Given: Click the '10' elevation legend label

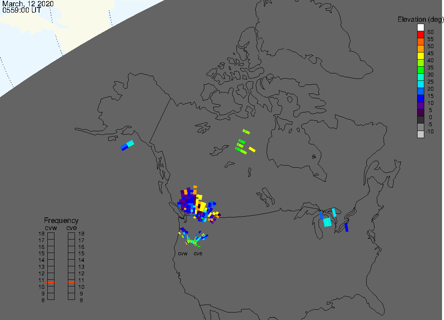Looking at the screenshot, I should (x=431, y=103).
